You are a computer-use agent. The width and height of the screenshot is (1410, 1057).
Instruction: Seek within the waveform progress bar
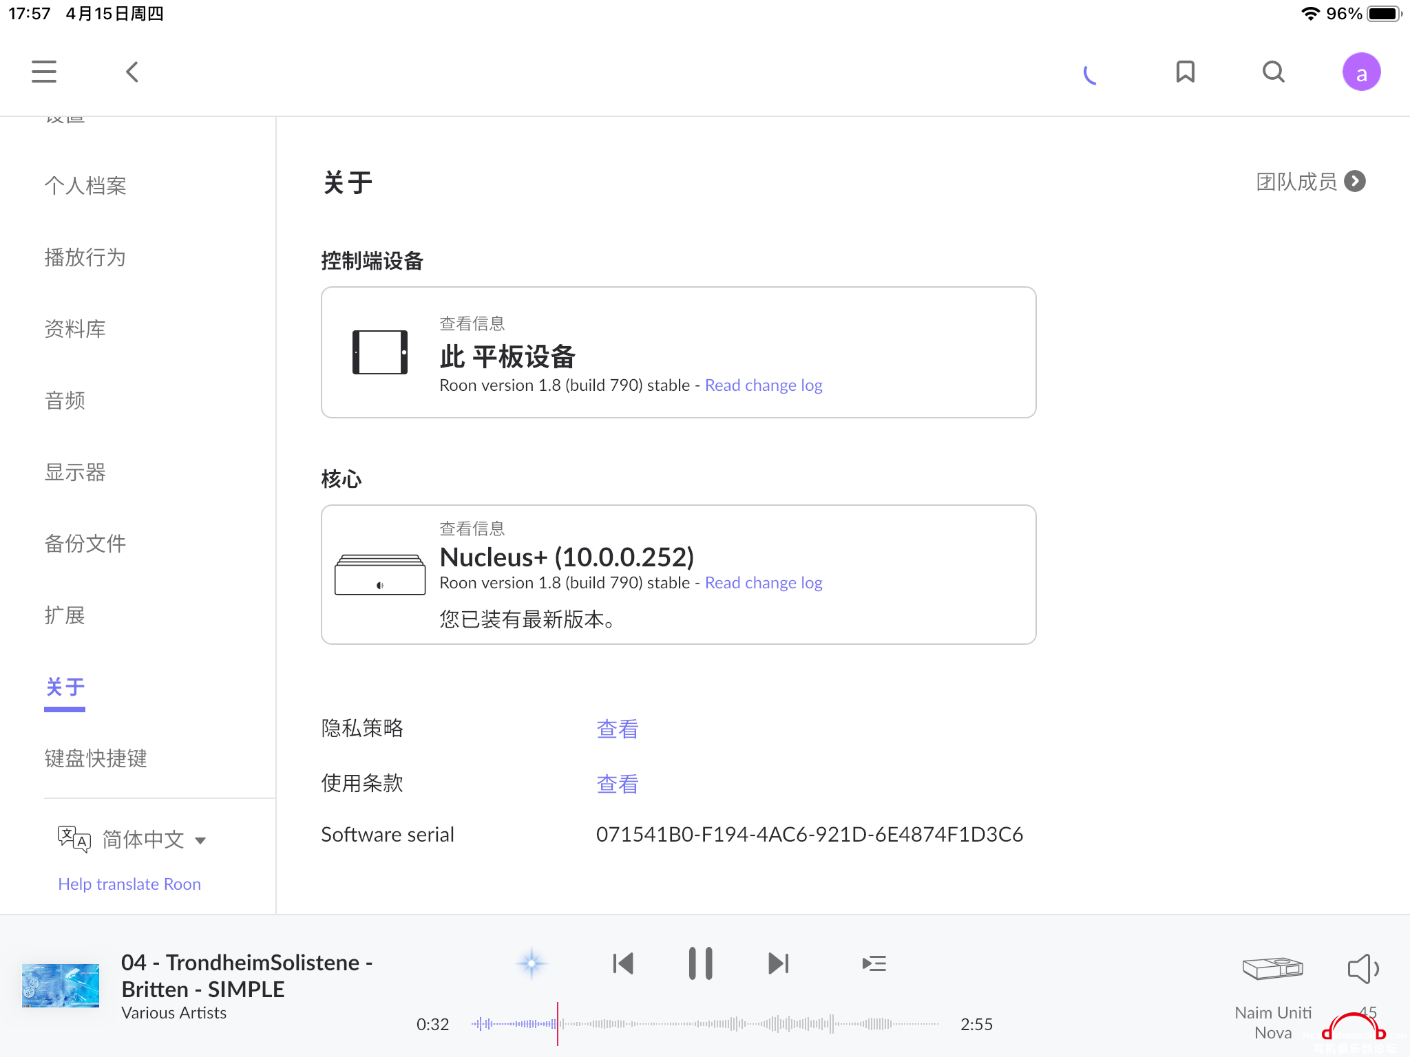tap(705, 1024)
